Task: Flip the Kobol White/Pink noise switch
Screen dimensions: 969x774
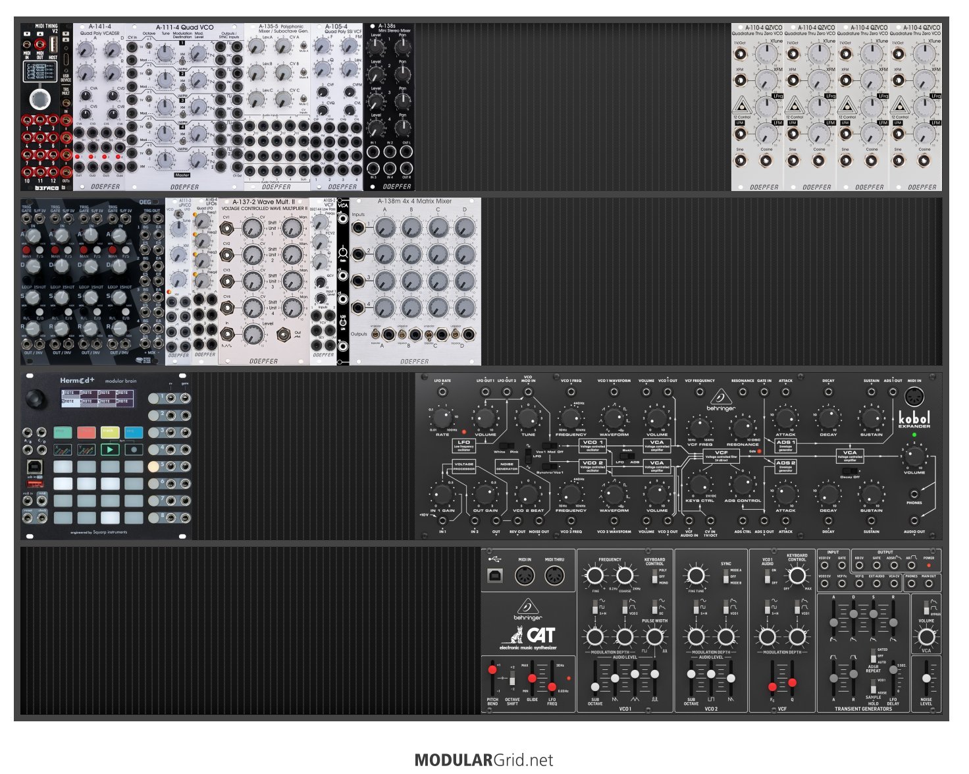Action: pos(506,445)
